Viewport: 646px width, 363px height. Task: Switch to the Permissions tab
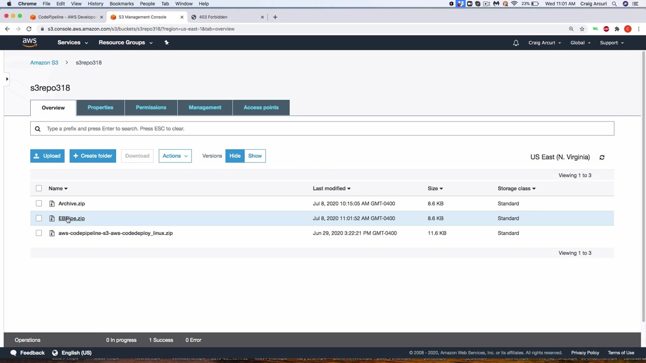[x=151, y=107]
